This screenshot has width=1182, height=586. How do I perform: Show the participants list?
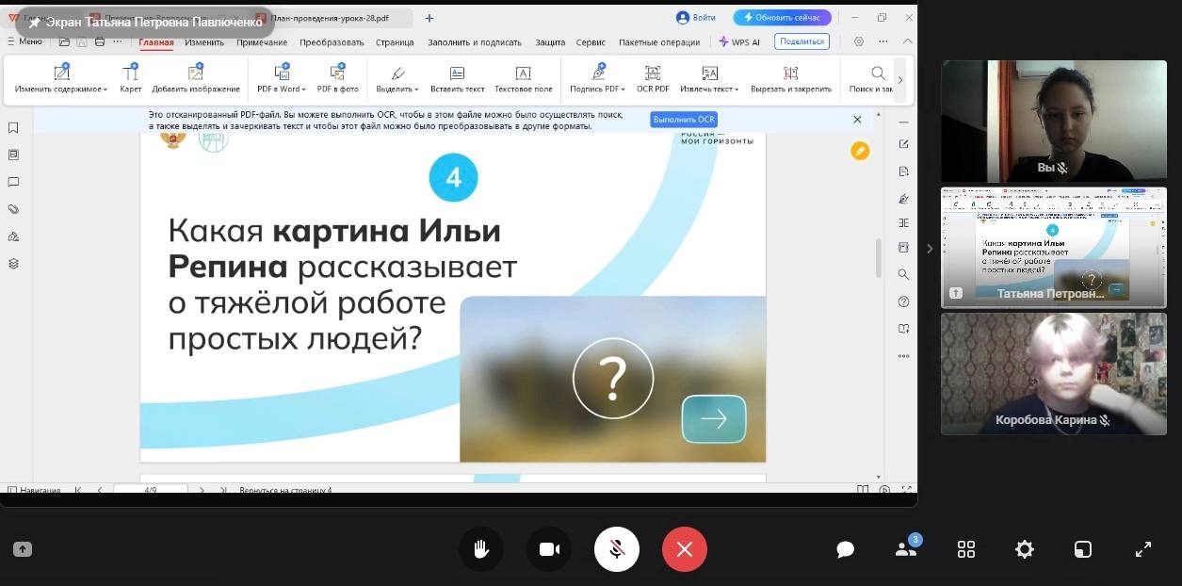tap(906, 548)
